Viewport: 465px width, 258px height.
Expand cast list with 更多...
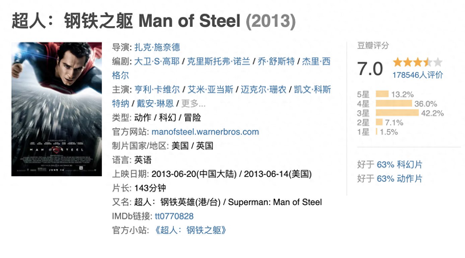point(193,104)
